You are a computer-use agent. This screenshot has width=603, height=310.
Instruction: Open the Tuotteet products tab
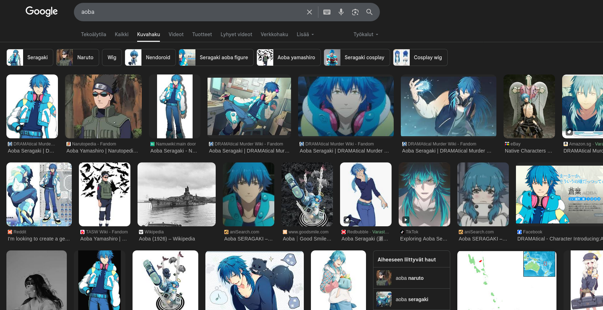pyautogui.click(x=202, y=34)
